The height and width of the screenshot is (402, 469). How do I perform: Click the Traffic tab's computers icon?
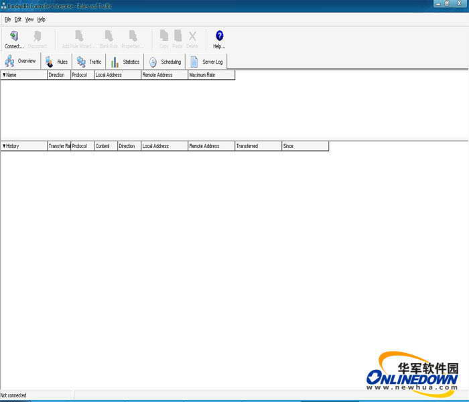pyautogui.click(x=81, y=62)
